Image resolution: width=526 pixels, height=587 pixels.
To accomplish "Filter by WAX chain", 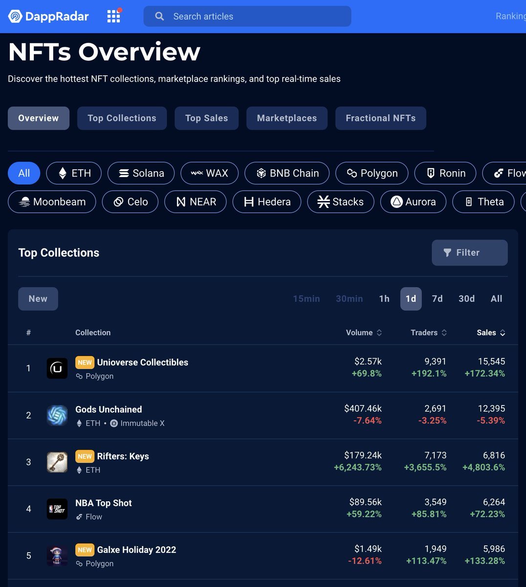I will (x=209, y=173).
